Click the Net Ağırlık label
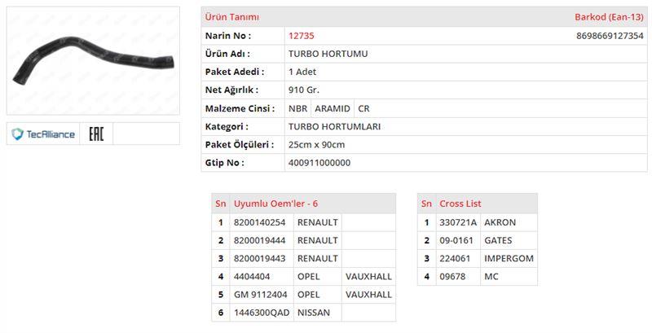Screen dimensions: 652x333 (x=231, y=90)
